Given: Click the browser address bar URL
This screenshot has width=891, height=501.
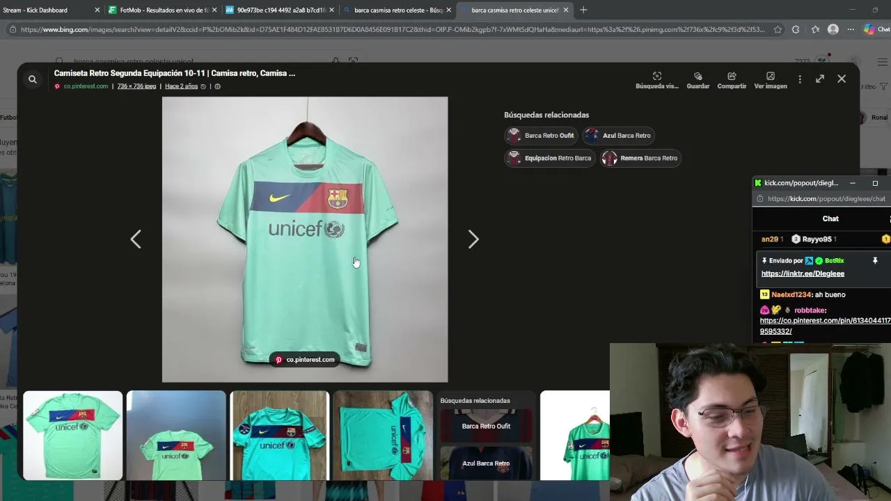Looking at the screenshot, I should (x=393, y=30).
